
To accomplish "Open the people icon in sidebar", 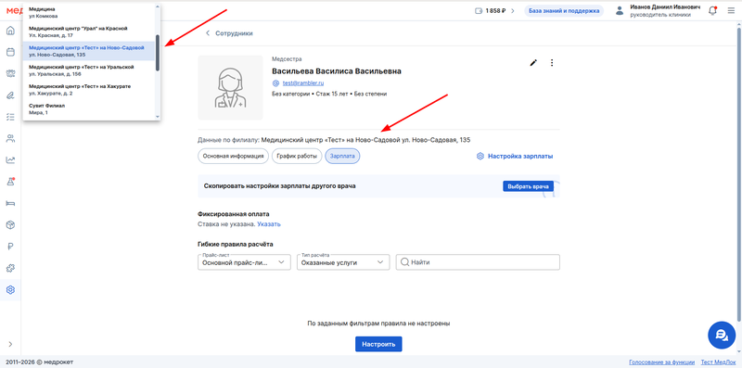I will [x=10, y=138].
